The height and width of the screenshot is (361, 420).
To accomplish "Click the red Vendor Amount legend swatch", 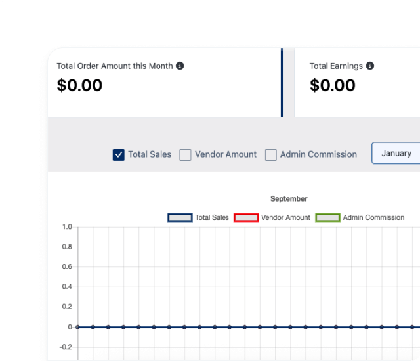I will 246,217.
